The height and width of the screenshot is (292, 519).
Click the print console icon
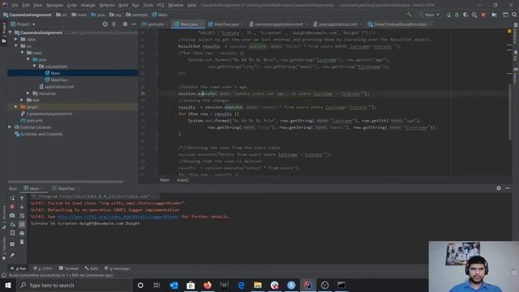(22, 233)
